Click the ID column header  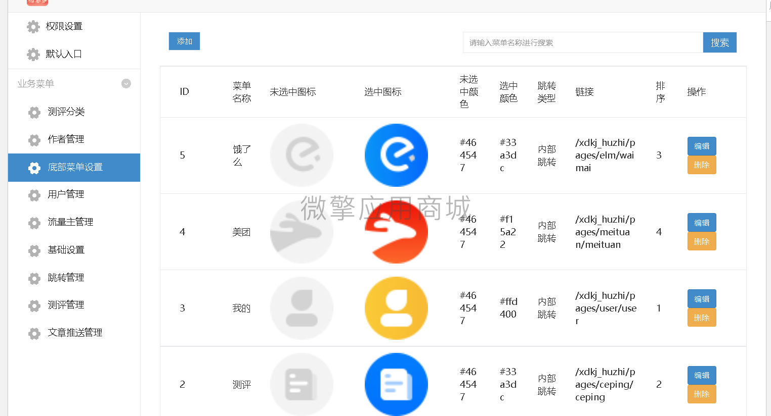click(184, 92)
